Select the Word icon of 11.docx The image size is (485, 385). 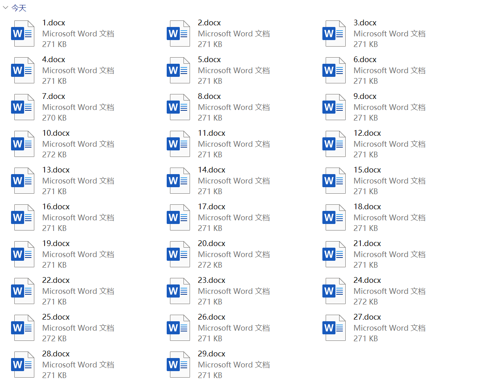point(178,144)
